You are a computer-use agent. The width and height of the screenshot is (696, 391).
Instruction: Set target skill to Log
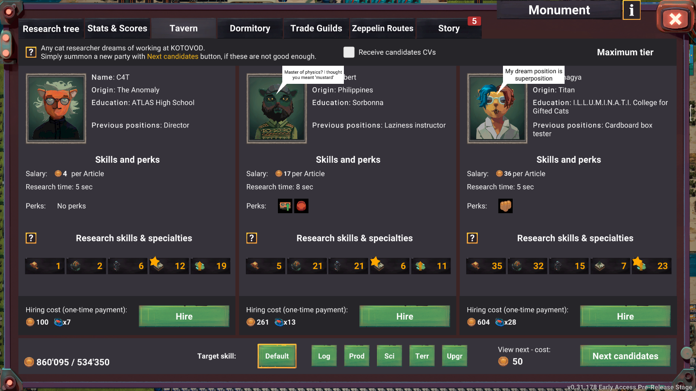[x=324, y=356]
